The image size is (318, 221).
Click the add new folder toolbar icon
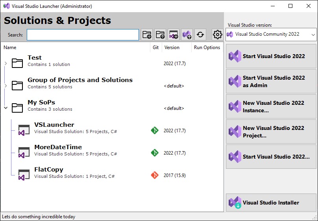click(x=147, y=35)
